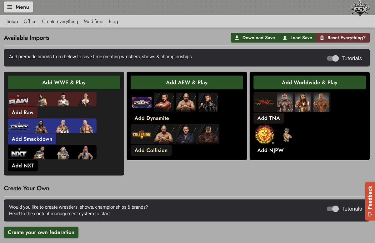
Task: Click Add AEW & Play
Action: [187, 83]
